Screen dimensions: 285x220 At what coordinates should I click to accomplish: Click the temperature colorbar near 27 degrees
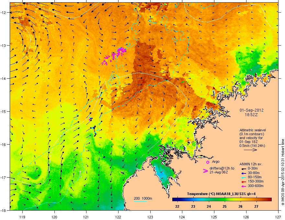(256, 200)
